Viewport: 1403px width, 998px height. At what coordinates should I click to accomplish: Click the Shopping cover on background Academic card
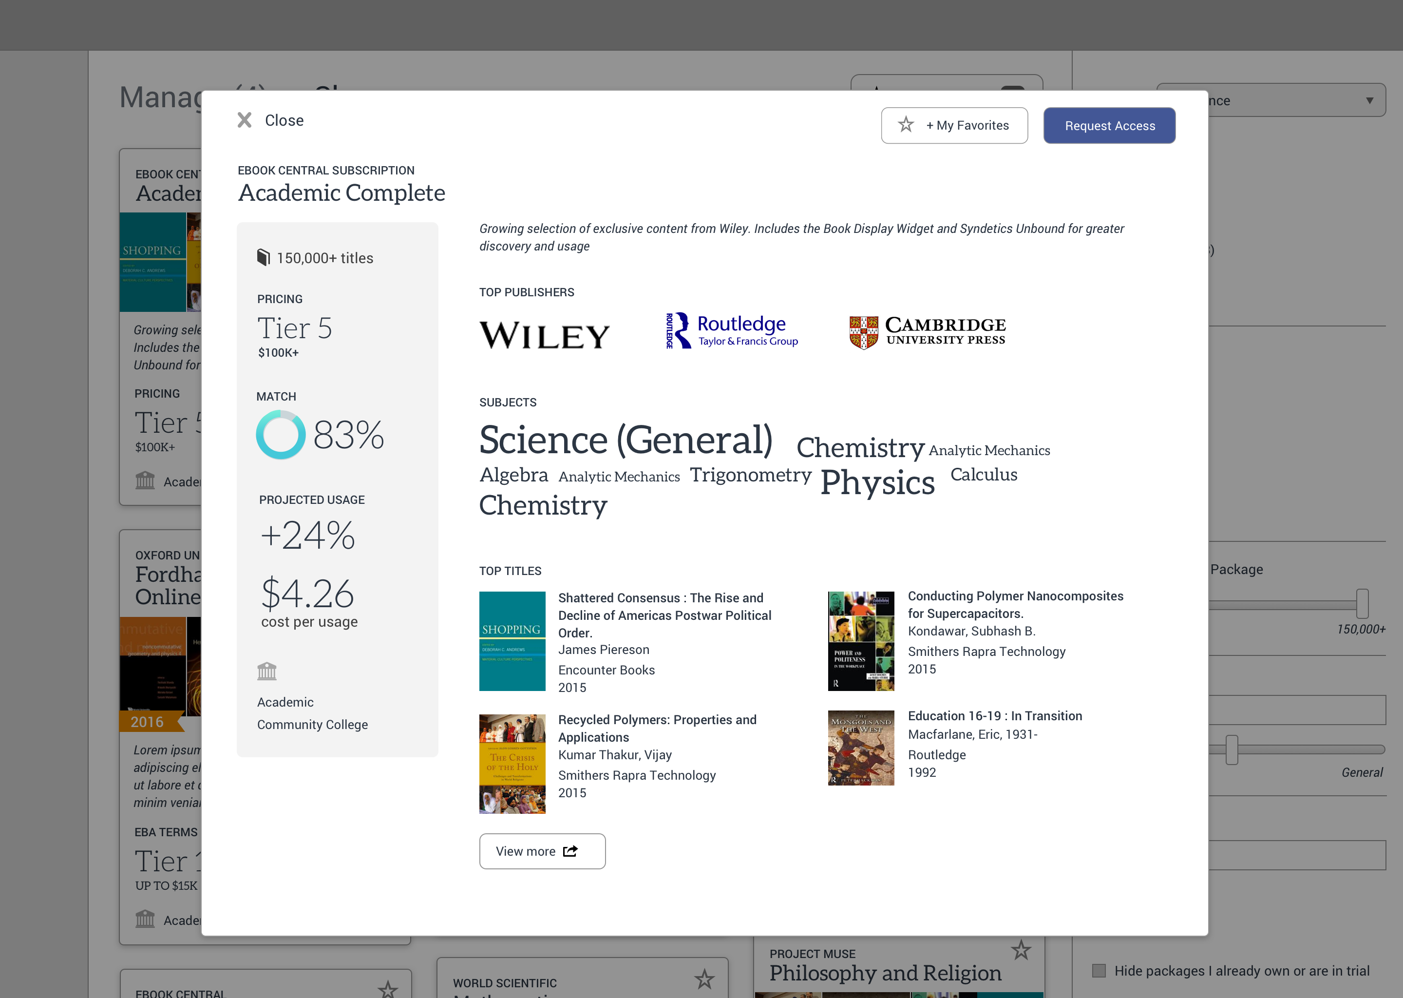pyautogui.click(x=153, y=262)
